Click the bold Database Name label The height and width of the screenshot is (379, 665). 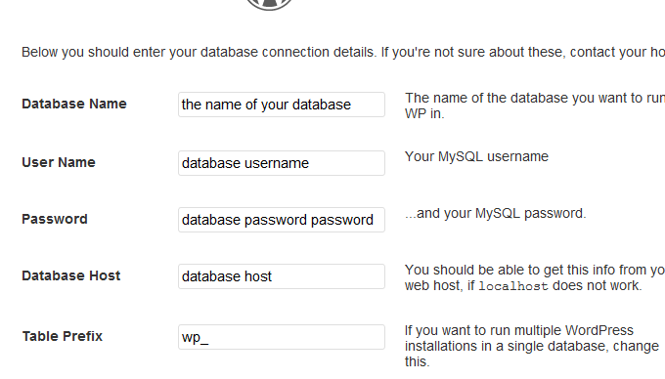[x=74, y=104]
